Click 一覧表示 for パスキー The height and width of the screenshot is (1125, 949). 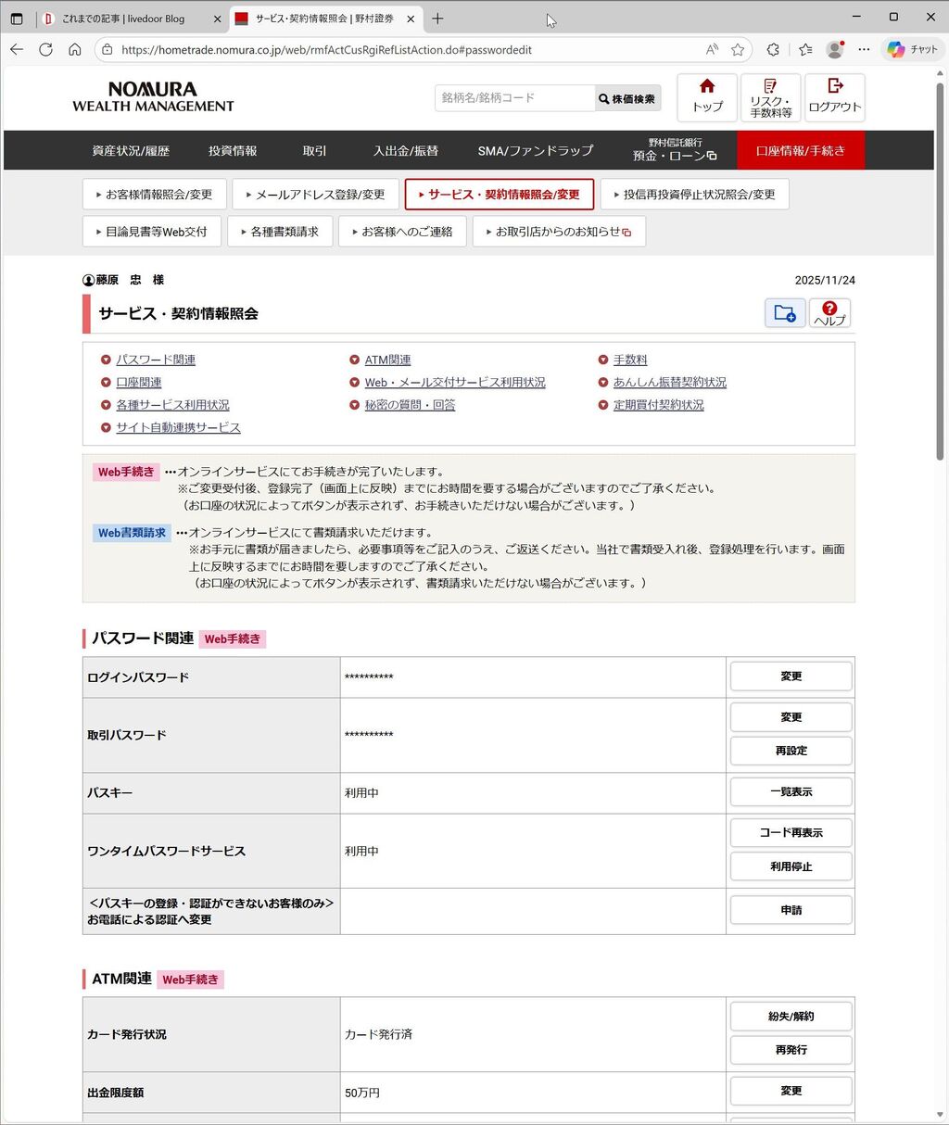tap(791, 791)
